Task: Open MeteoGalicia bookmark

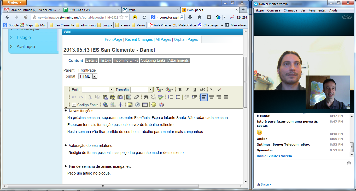Action: pyautogui.click(x=185, y=25)
